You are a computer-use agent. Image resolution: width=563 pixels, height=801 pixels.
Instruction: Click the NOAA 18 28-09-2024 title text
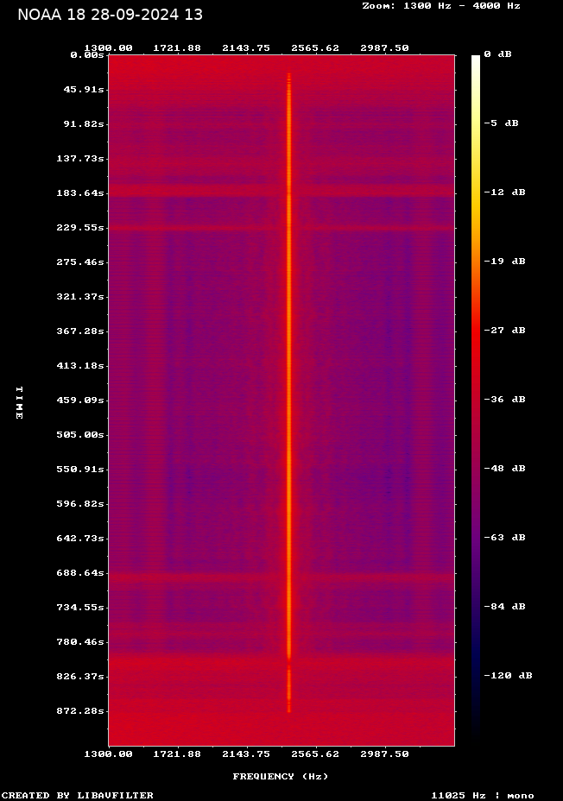click(110, 15)
